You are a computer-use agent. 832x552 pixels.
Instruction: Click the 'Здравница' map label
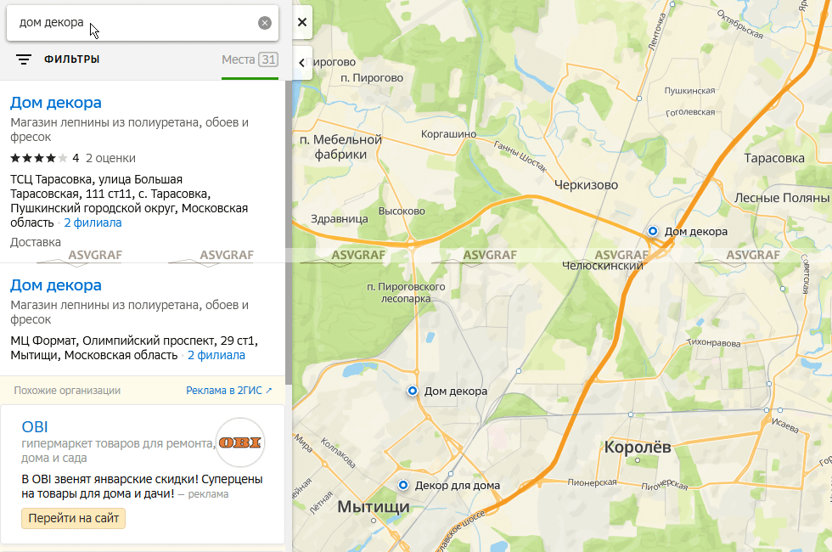340,219
